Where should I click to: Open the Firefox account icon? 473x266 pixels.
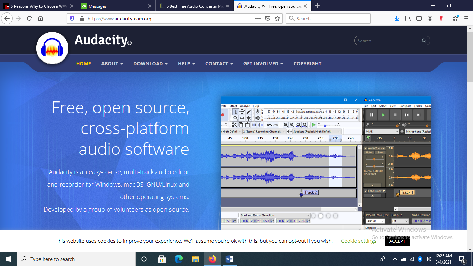[x=430, y=19]
